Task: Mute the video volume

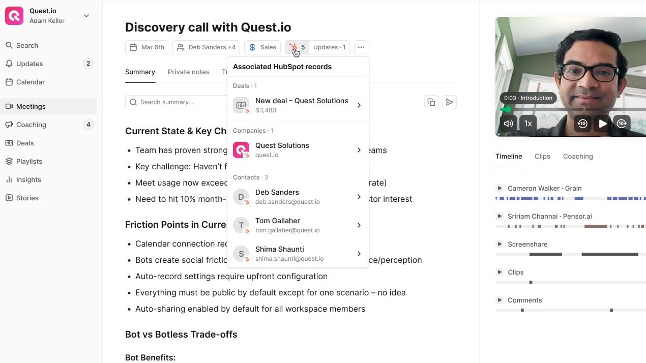Action: (508, 124)
